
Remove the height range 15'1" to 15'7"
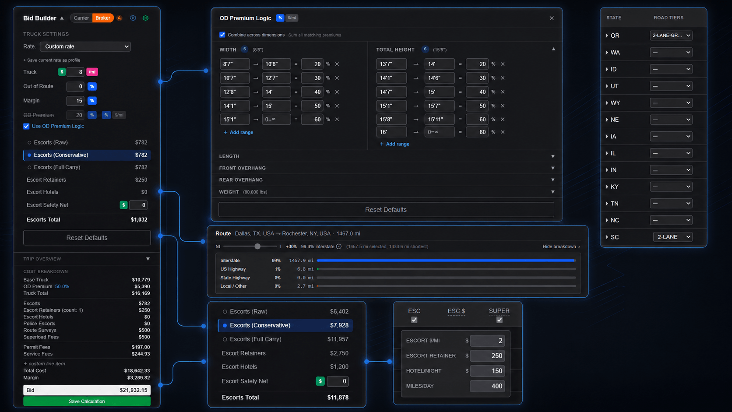[503, 106]
